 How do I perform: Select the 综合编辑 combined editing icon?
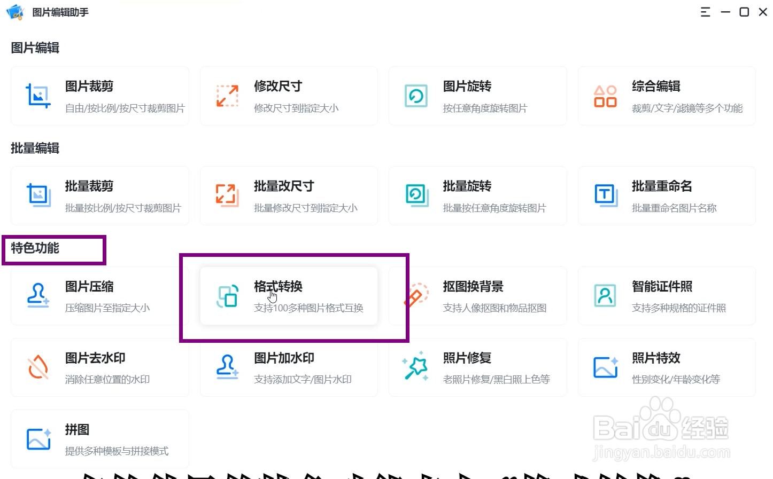click(605, 96)
